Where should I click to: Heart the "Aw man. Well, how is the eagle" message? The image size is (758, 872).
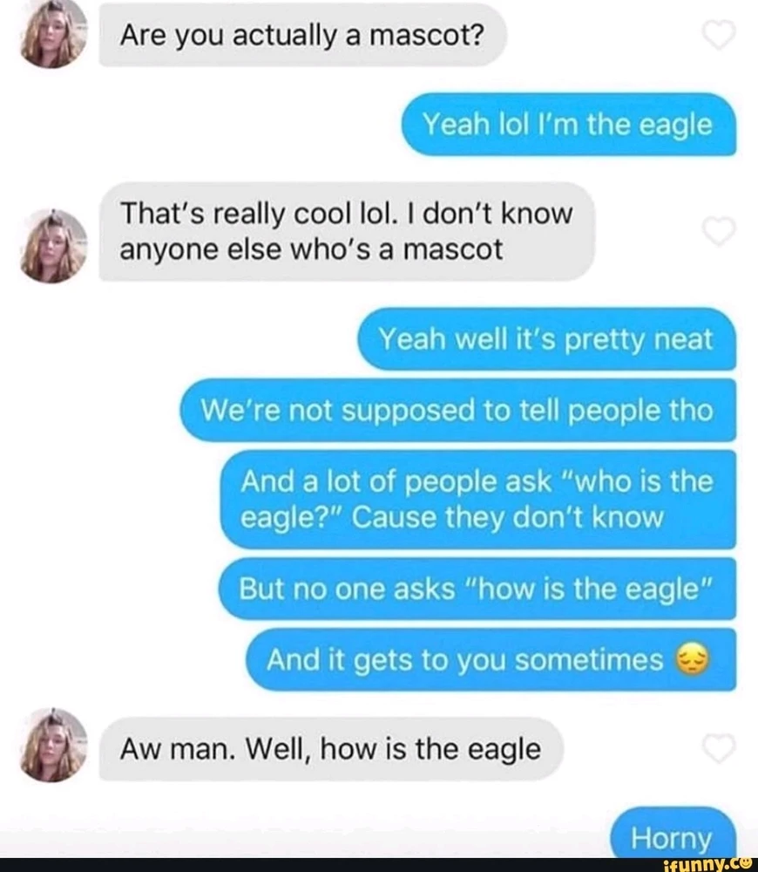[719, 748]
